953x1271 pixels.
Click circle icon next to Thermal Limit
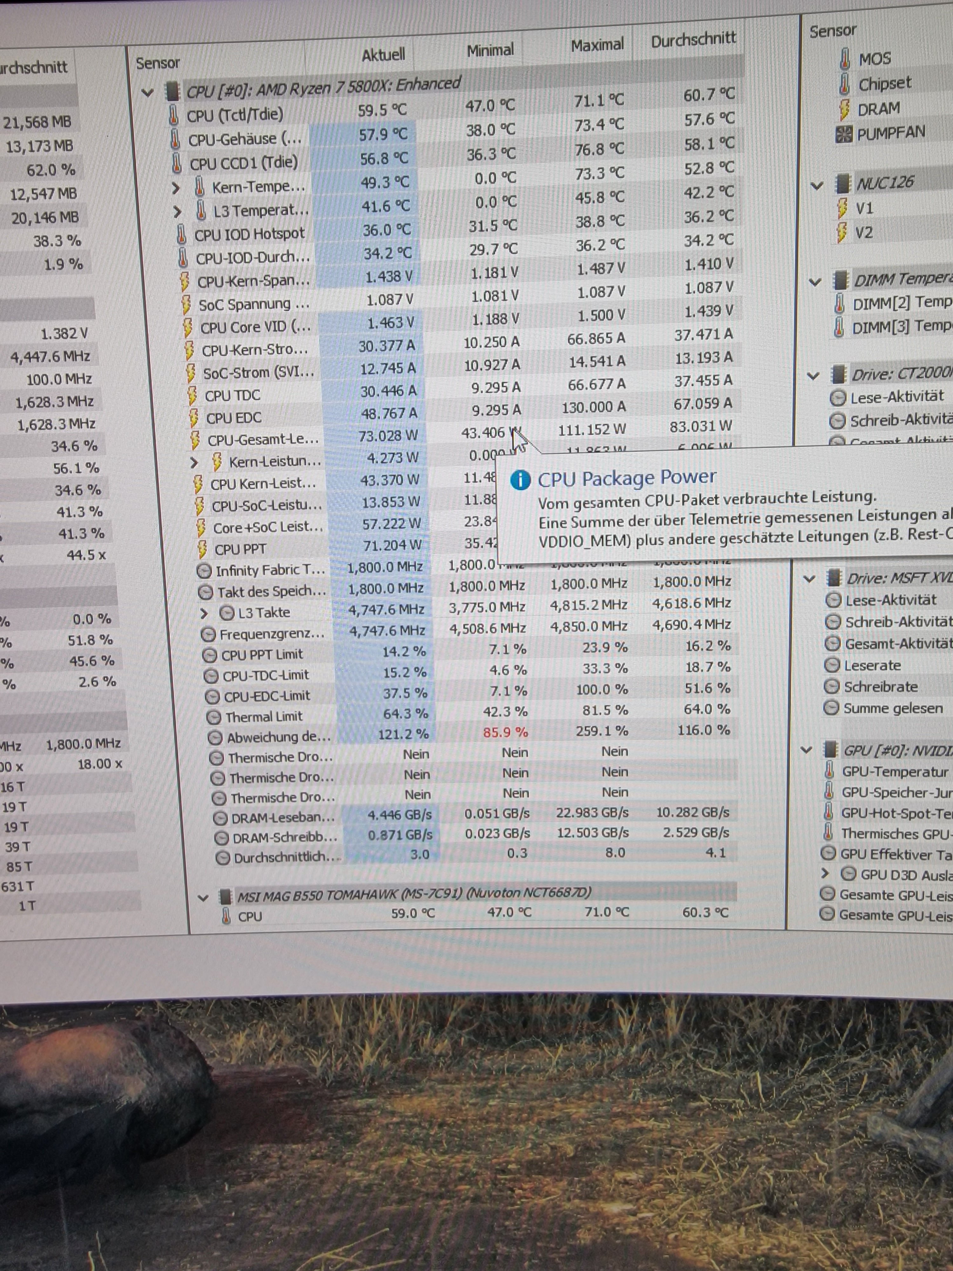(x=214, y=717)
